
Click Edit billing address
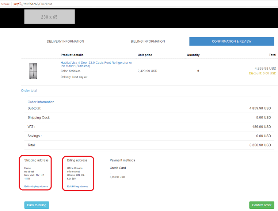click(77, 187)
